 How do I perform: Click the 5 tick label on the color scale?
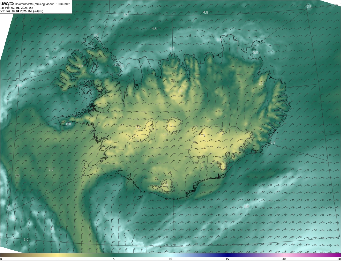tap(114, 259)
